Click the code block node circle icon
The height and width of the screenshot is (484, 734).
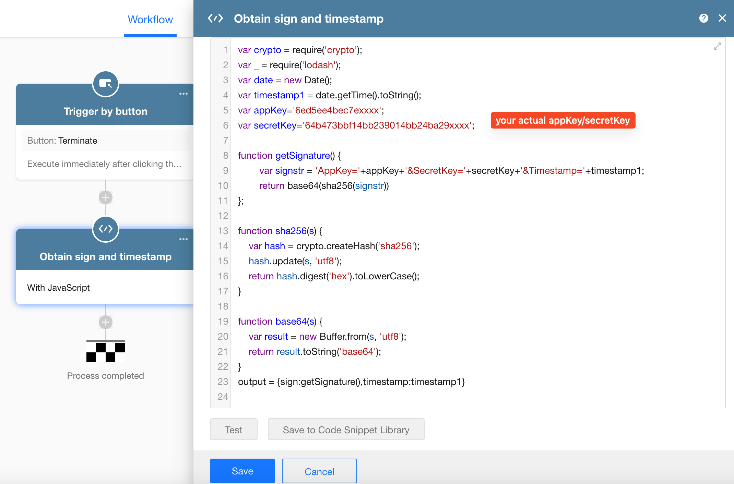click(x=105, y=229)
